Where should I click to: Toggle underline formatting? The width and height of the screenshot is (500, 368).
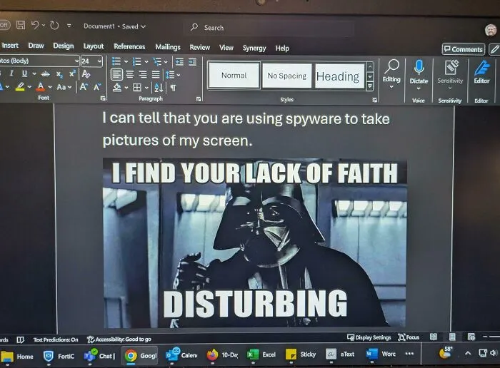pos(24,73)
